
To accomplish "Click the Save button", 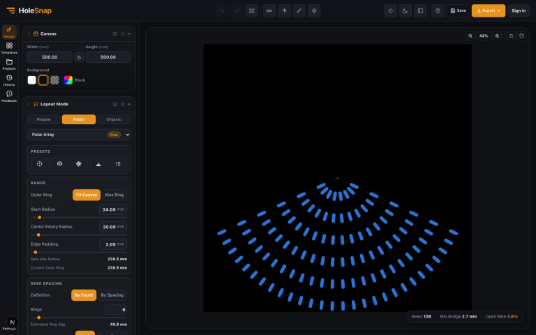I will tap(458, 10).
